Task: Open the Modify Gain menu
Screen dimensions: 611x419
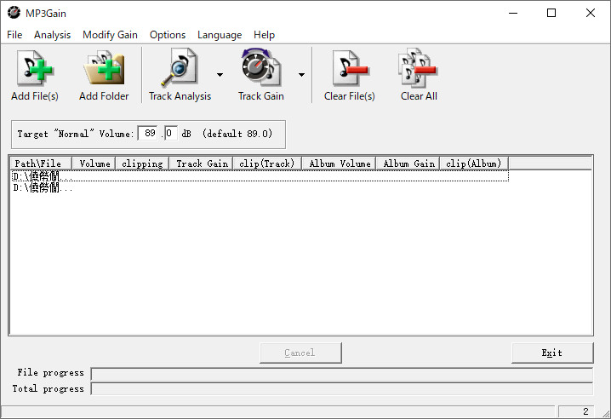Action: tap(110, 35)
